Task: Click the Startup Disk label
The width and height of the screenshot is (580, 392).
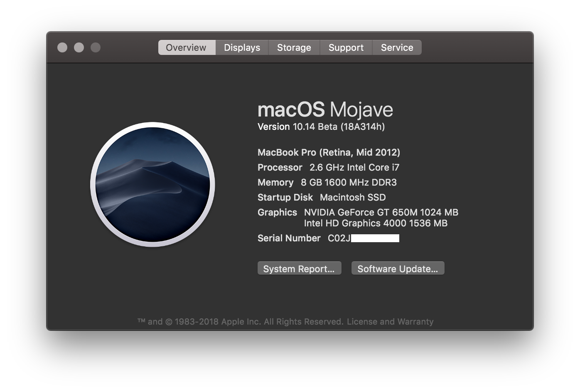Action: click(x=285, y=197)
